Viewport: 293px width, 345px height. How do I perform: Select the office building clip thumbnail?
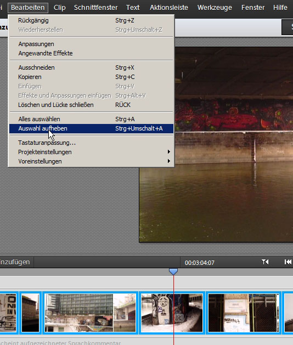tap(90, 313)
